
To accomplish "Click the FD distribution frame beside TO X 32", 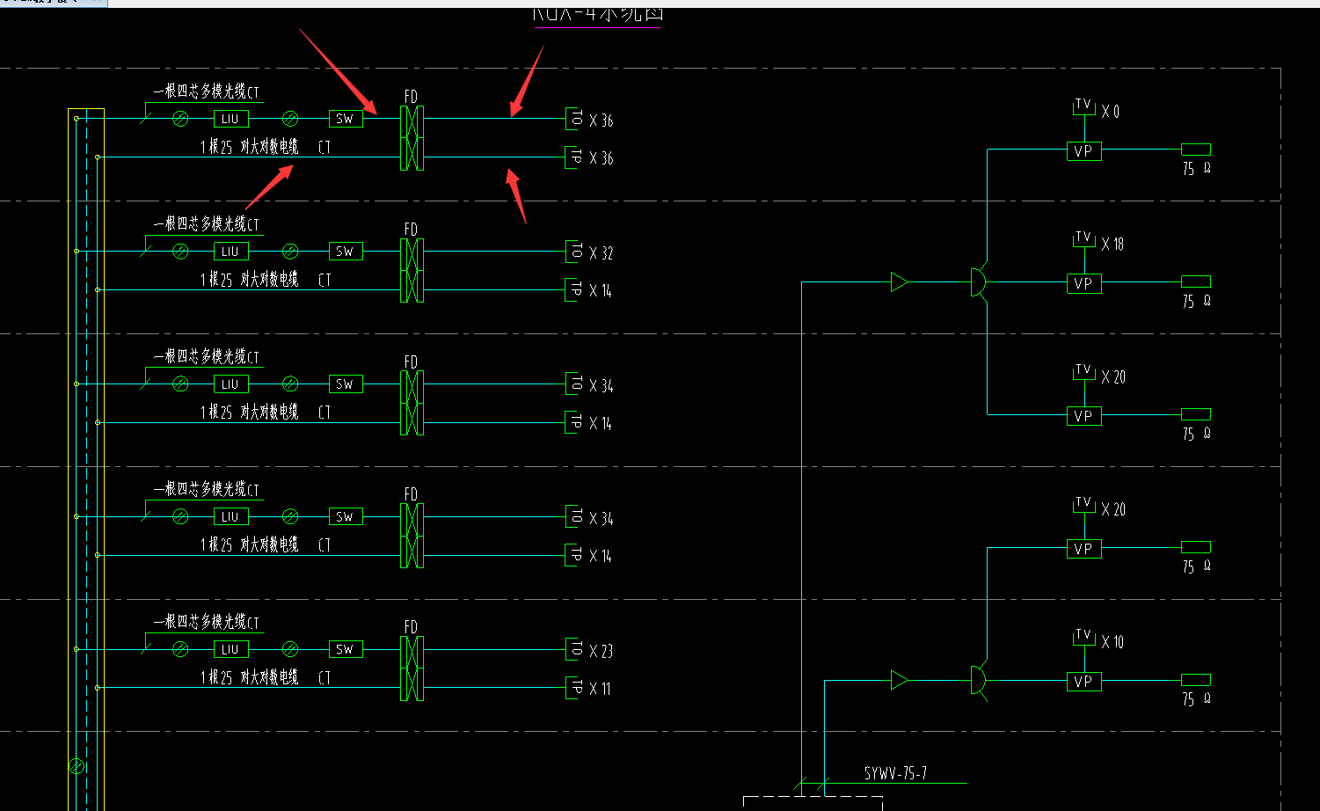I will [x=412, y=271].
